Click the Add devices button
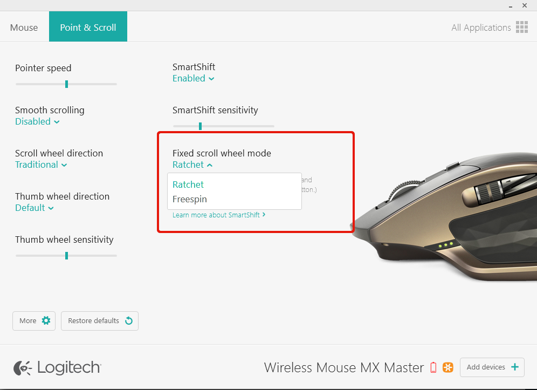The height and width of the screenshot is (390, 537). coord(492,367)
